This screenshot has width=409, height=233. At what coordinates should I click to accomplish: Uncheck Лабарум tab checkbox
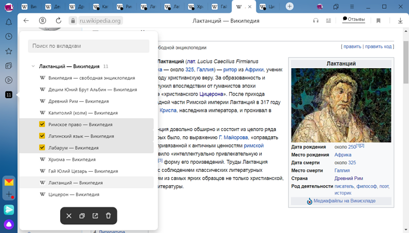coord(42,147)
